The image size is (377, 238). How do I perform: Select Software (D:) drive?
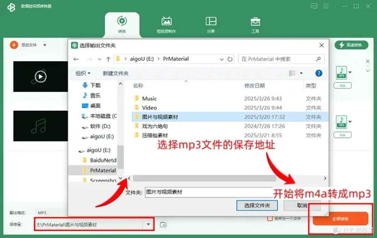pyautogui.click(x=96, y=126)
